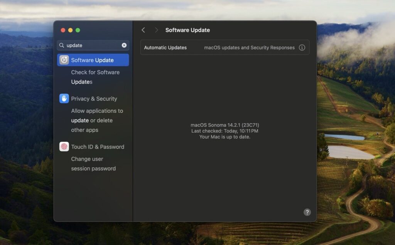Select Change user session password result
Screen dimensions: 395x245
click(93, 164)
